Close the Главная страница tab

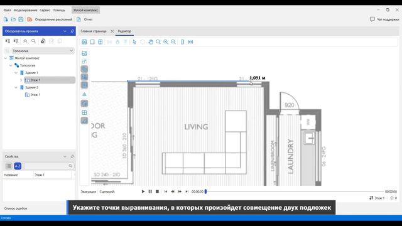click(112, 31)
